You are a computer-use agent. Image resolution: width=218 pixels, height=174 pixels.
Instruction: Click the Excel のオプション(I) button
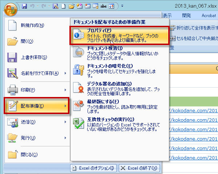point(93,168)
